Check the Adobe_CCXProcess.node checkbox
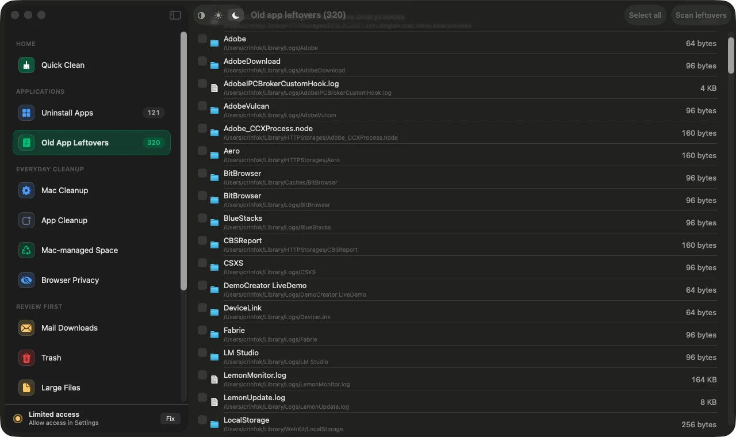736x437 pixels. (202, 128)
